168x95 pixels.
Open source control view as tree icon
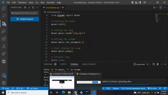(x=25, y=7)
